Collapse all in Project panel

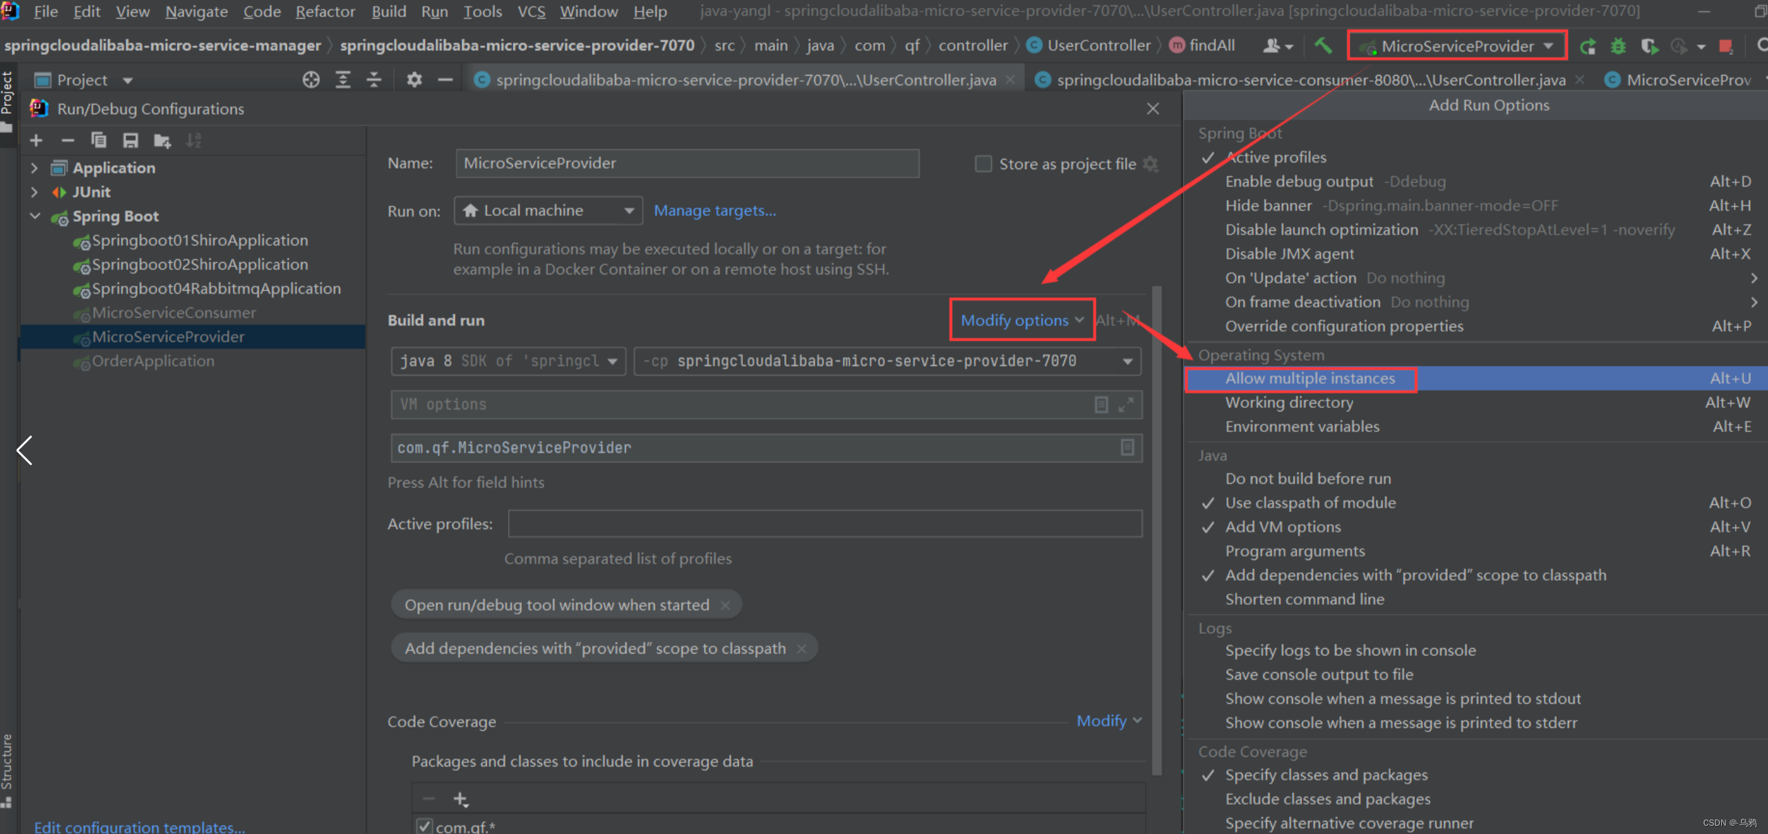point(374,80)
